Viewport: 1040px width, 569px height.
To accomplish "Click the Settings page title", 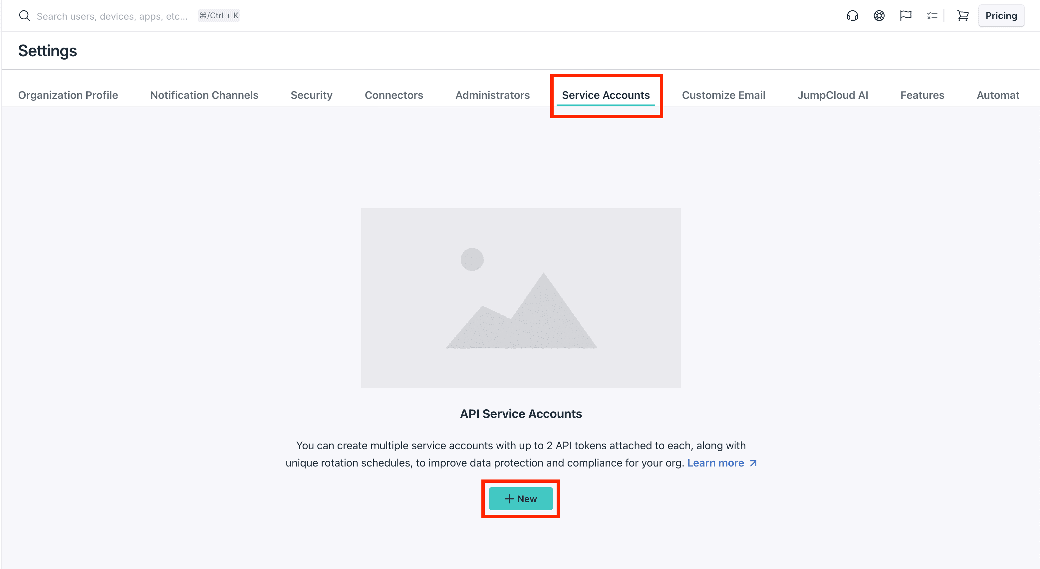I will tap(47, 51).
